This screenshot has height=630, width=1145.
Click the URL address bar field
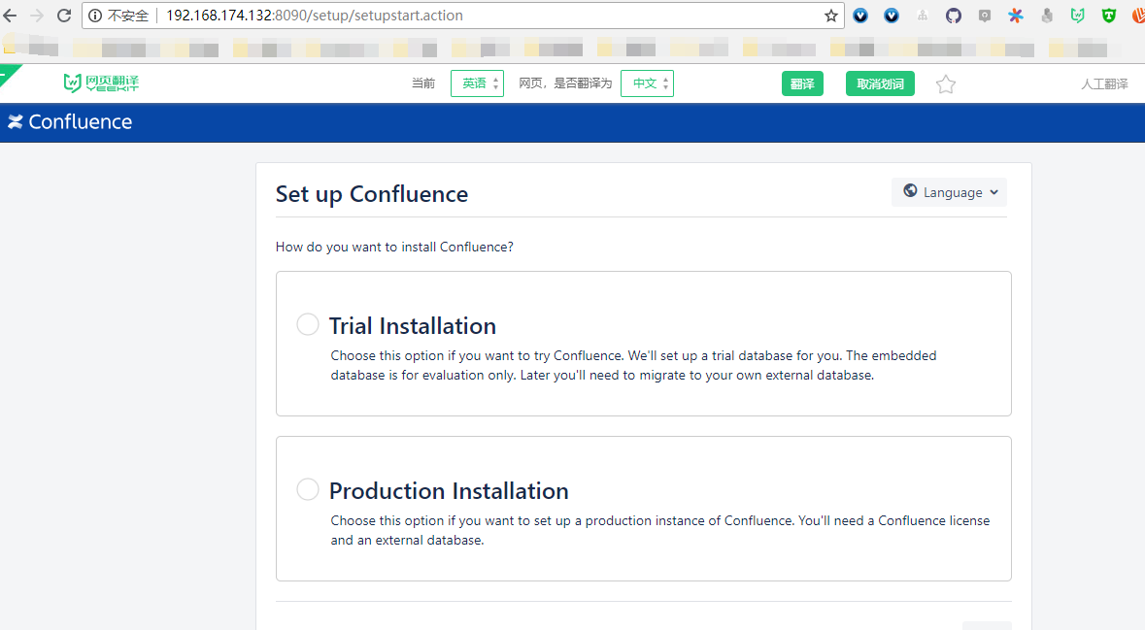pyautogui.click(x=463, y=16)
